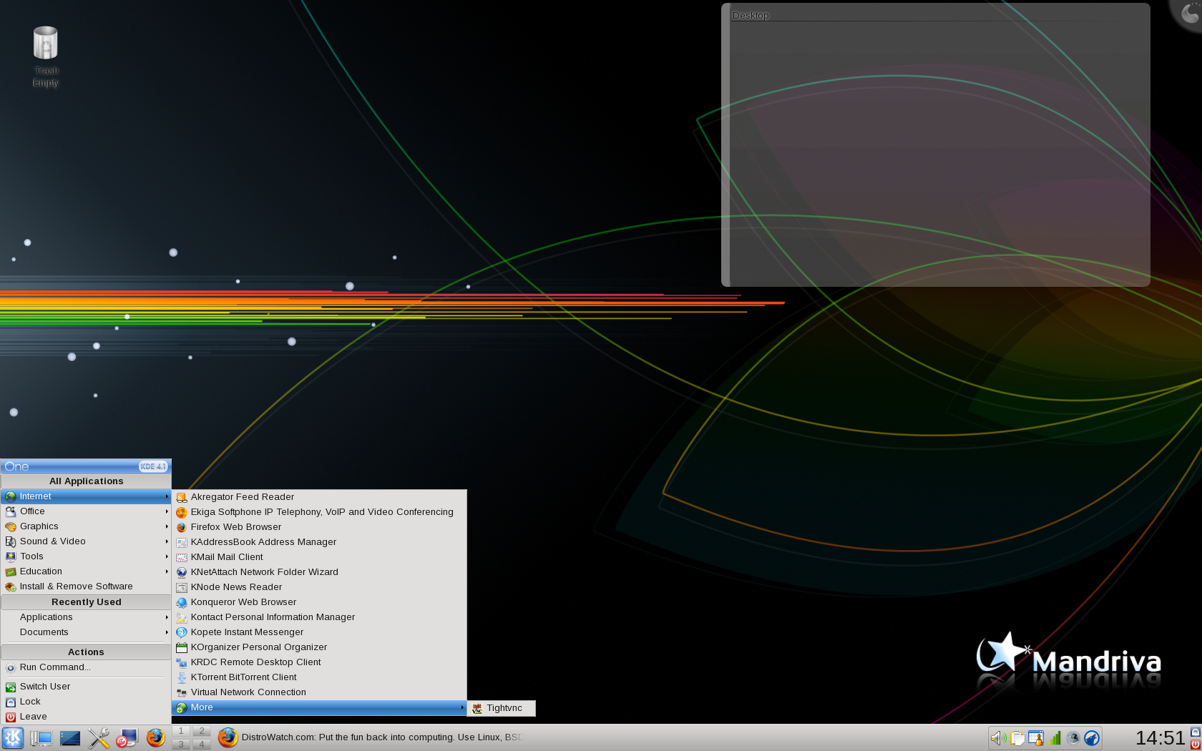Click the green network signal tray icon

[1055, 738]
